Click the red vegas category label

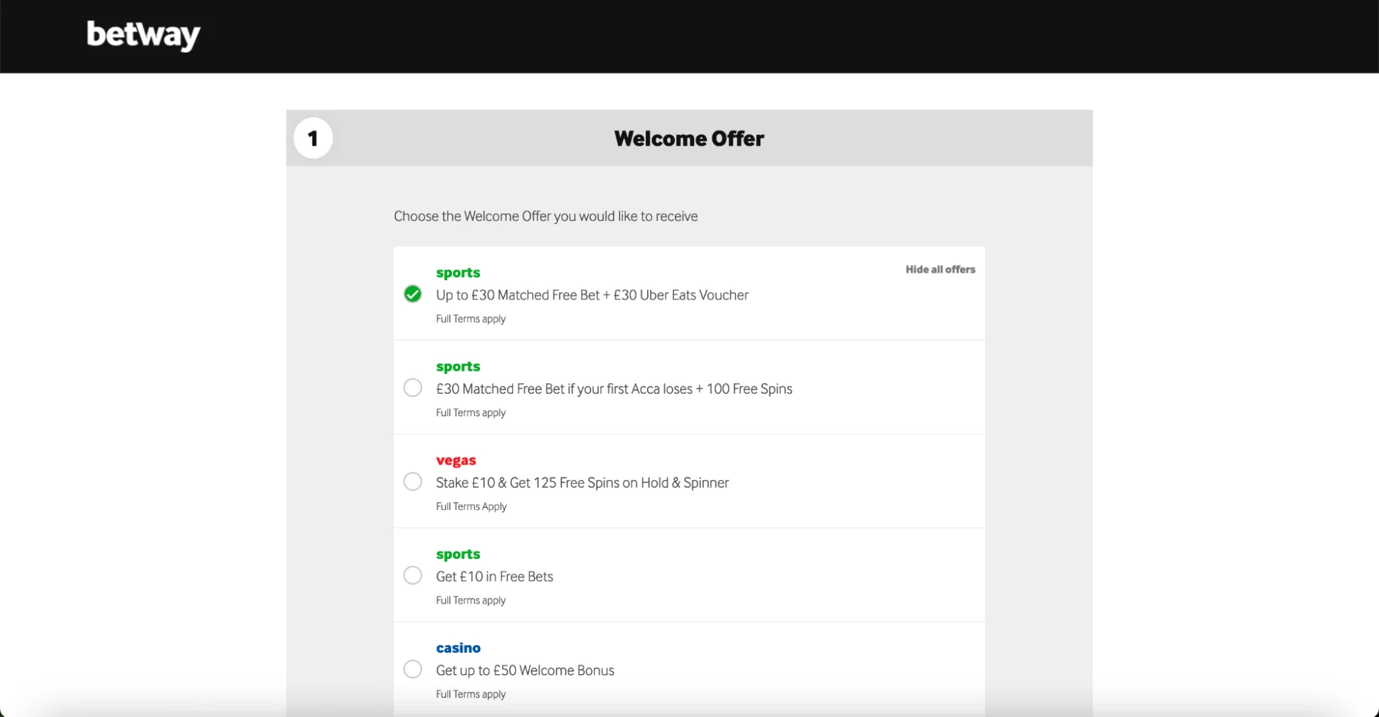point(455,460)
